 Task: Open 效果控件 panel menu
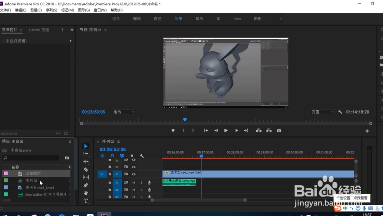click(x=21, y=30)
